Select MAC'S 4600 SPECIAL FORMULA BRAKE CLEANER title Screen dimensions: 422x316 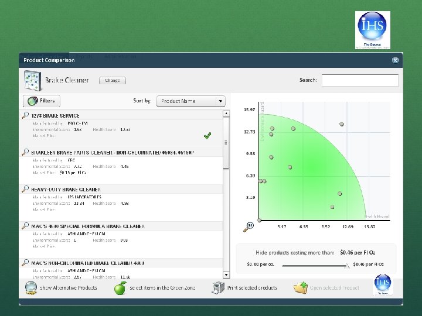tap(88, 226)
